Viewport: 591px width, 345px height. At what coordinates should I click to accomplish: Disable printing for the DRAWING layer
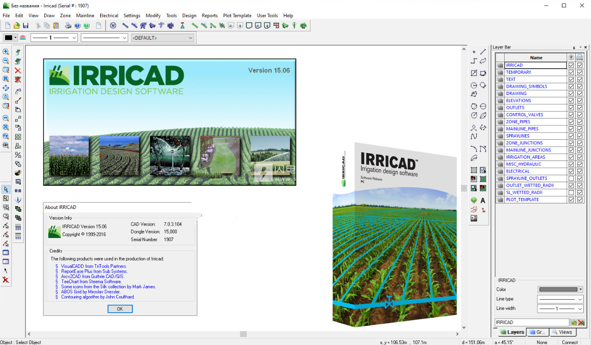pyautogui.click(x=580, y=94)
